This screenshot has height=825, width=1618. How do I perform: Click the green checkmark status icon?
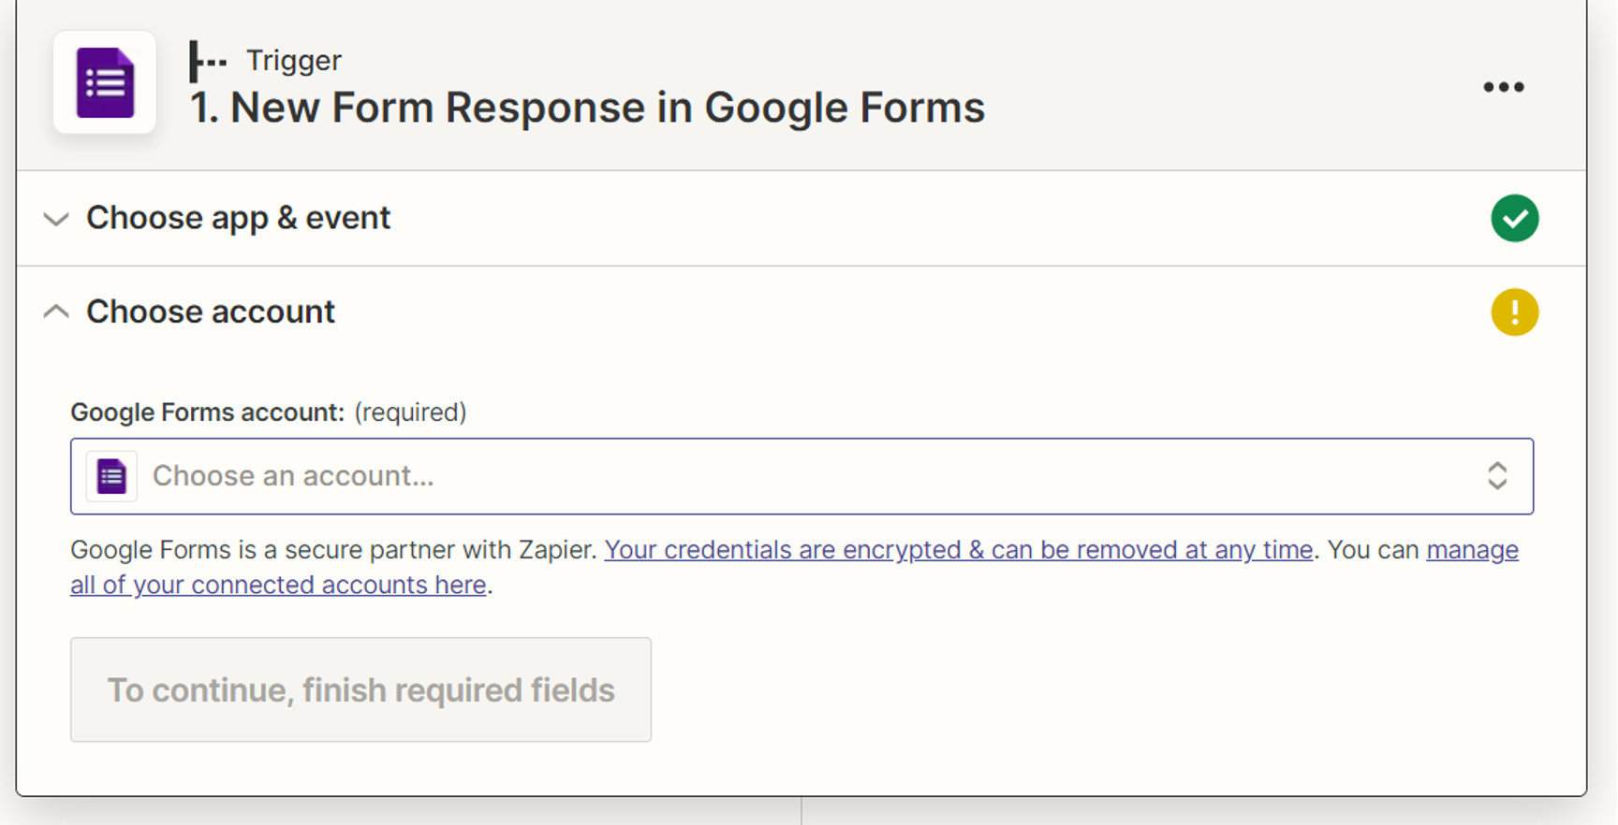(x=1515, y=218)
